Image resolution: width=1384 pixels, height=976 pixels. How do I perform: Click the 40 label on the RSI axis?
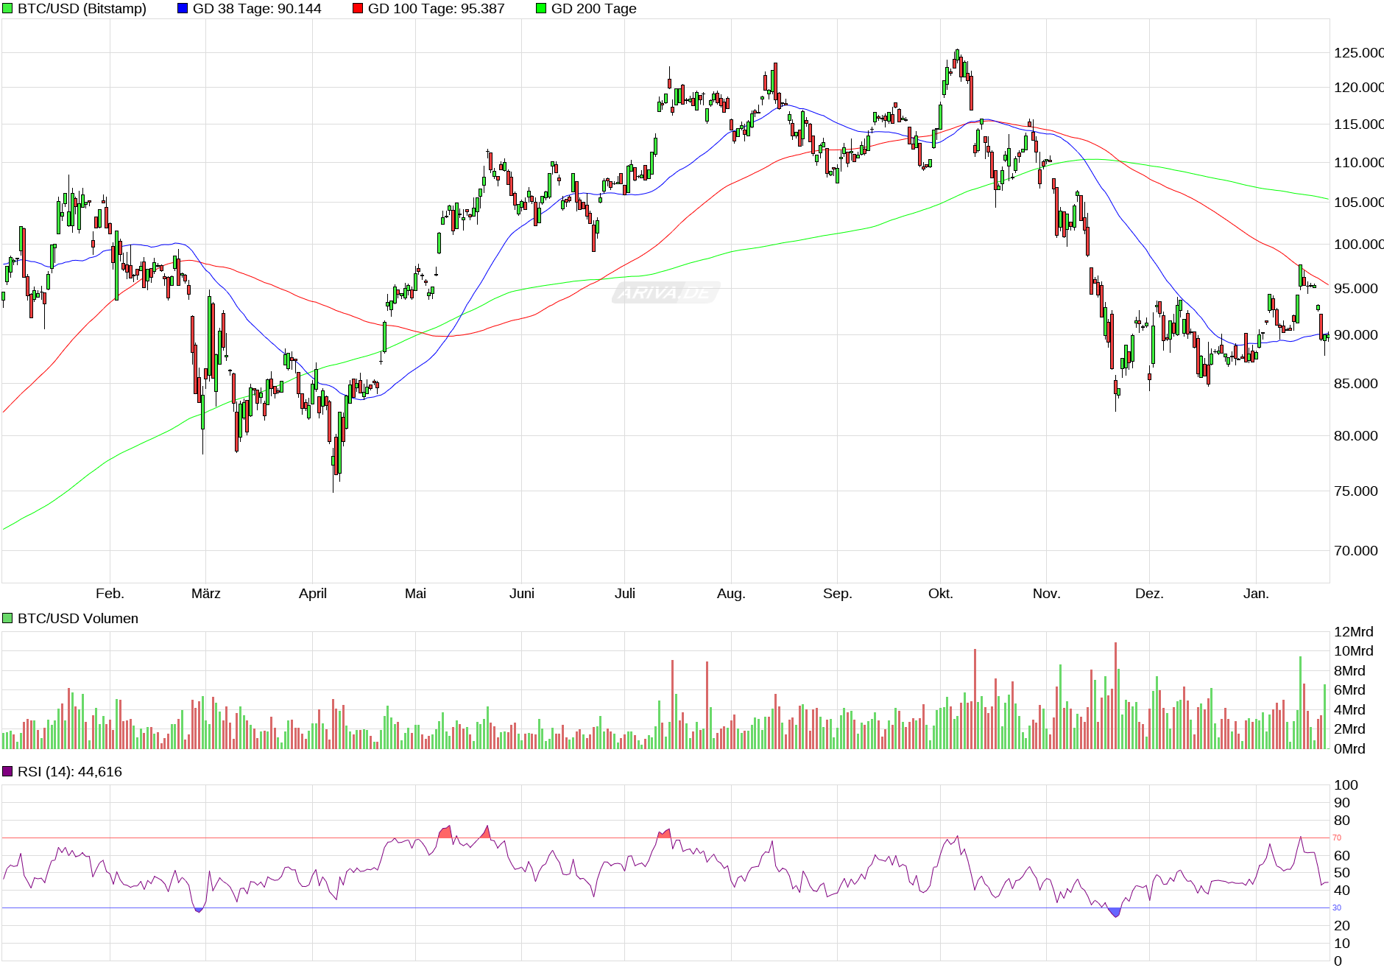tap(1342, 891)
